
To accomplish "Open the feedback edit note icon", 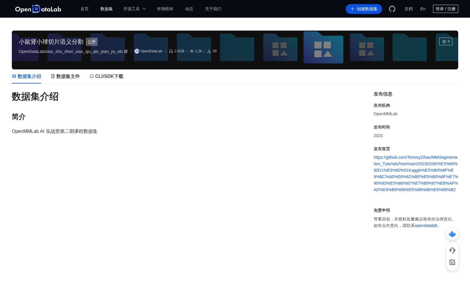I will coord(452,262).
